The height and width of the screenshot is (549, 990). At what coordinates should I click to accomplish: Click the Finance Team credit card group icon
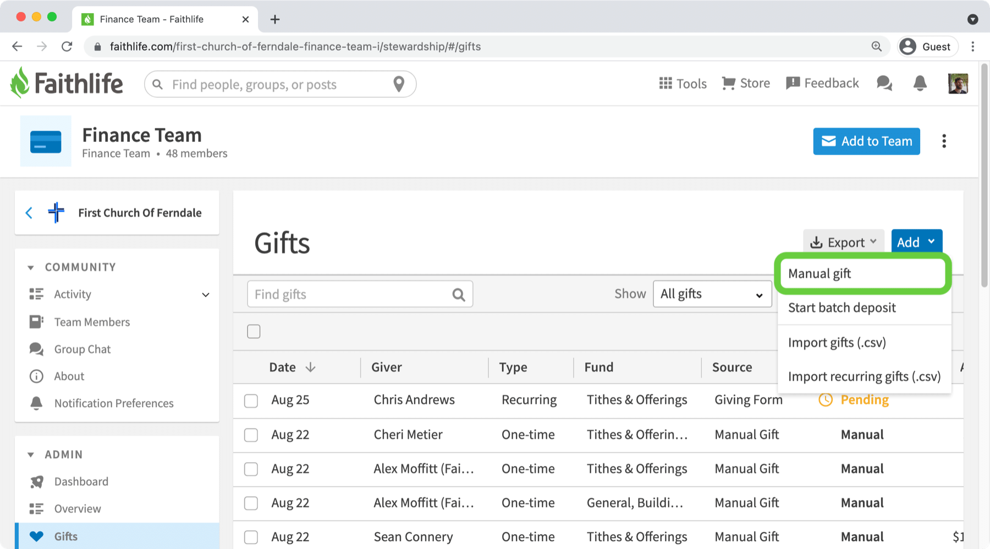(46, 141)
